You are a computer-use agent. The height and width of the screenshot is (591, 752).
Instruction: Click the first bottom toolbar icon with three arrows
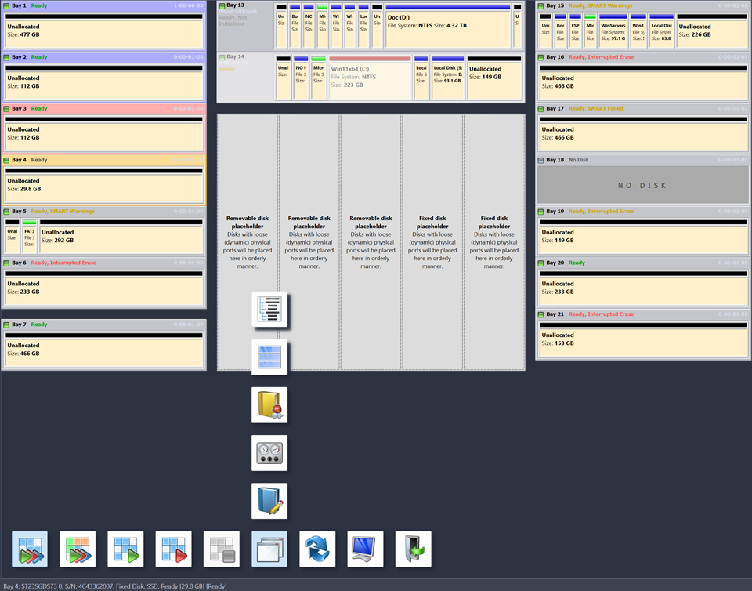tap(30, 549)
